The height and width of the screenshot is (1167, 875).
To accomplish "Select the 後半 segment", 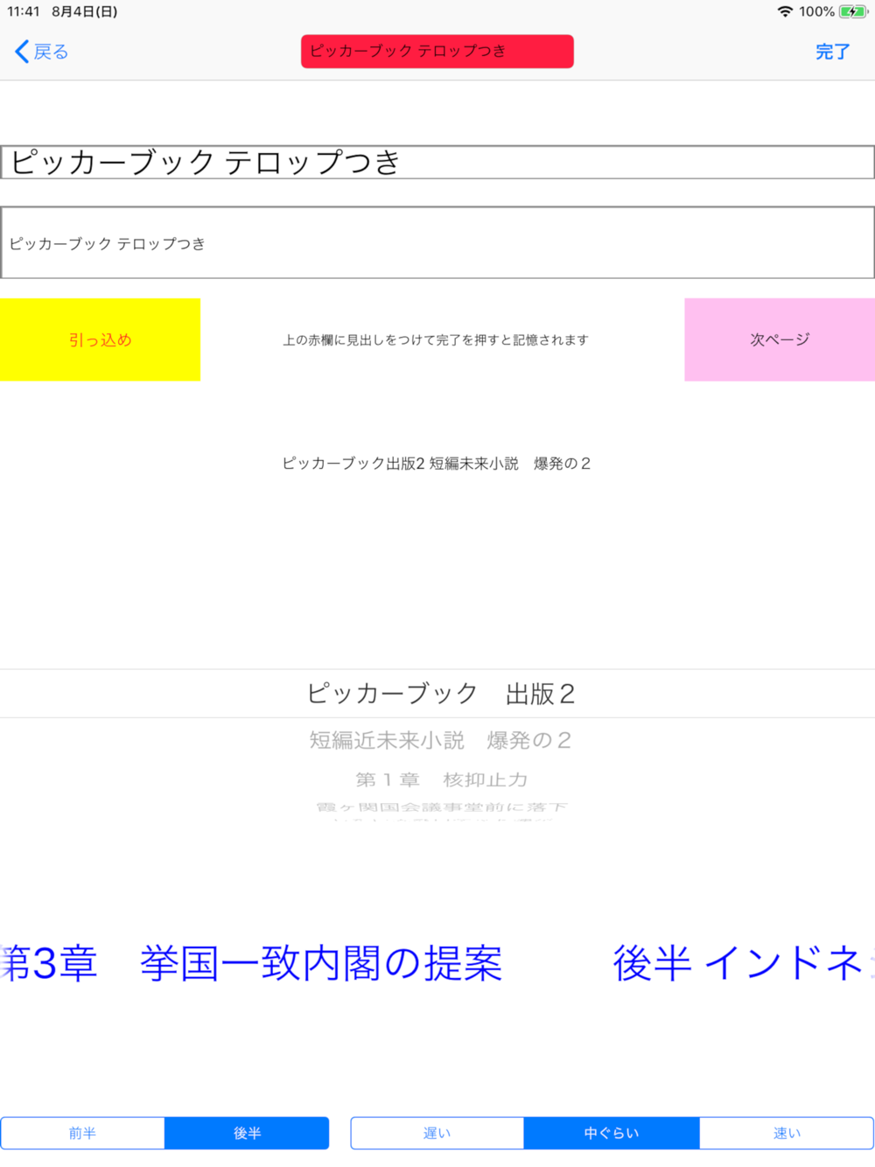I will point(247,1133).
